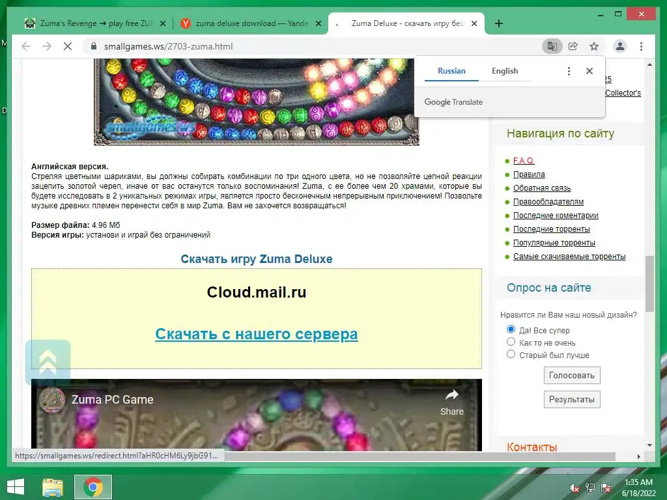Click the Результаты results button
The height and width of the screenshot is (500, 667).
(x=572, y=399)
